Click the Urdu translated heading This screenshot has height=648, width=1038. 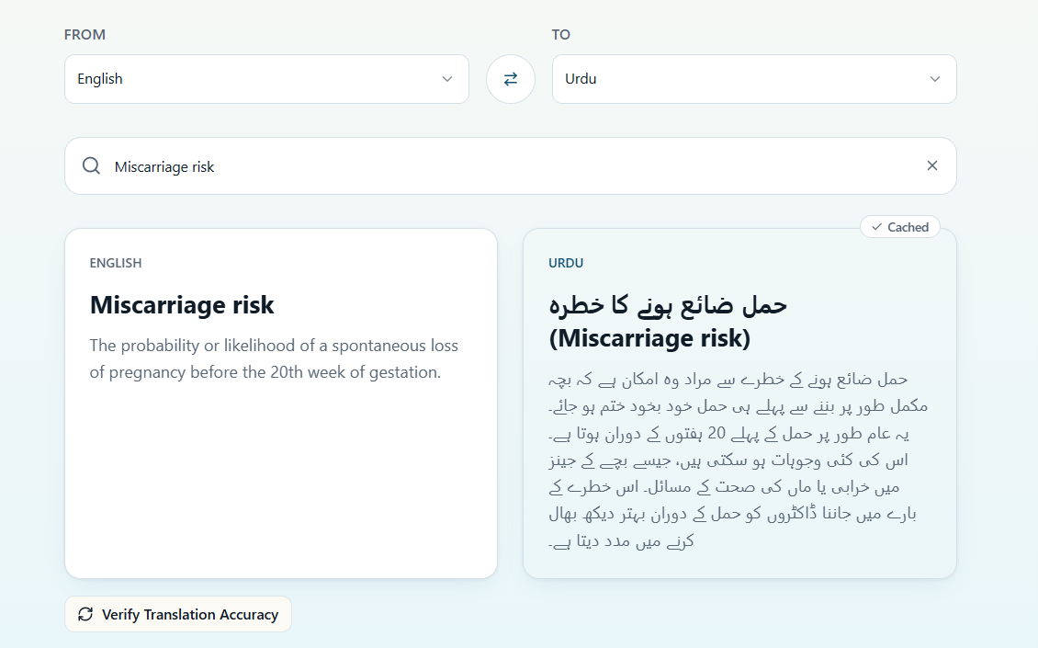pyautogui.click(x=668, y=322)
